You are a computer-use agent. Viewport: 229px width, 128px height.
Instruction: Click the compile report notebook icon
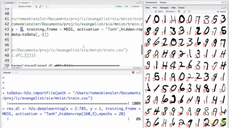[47, 6]
